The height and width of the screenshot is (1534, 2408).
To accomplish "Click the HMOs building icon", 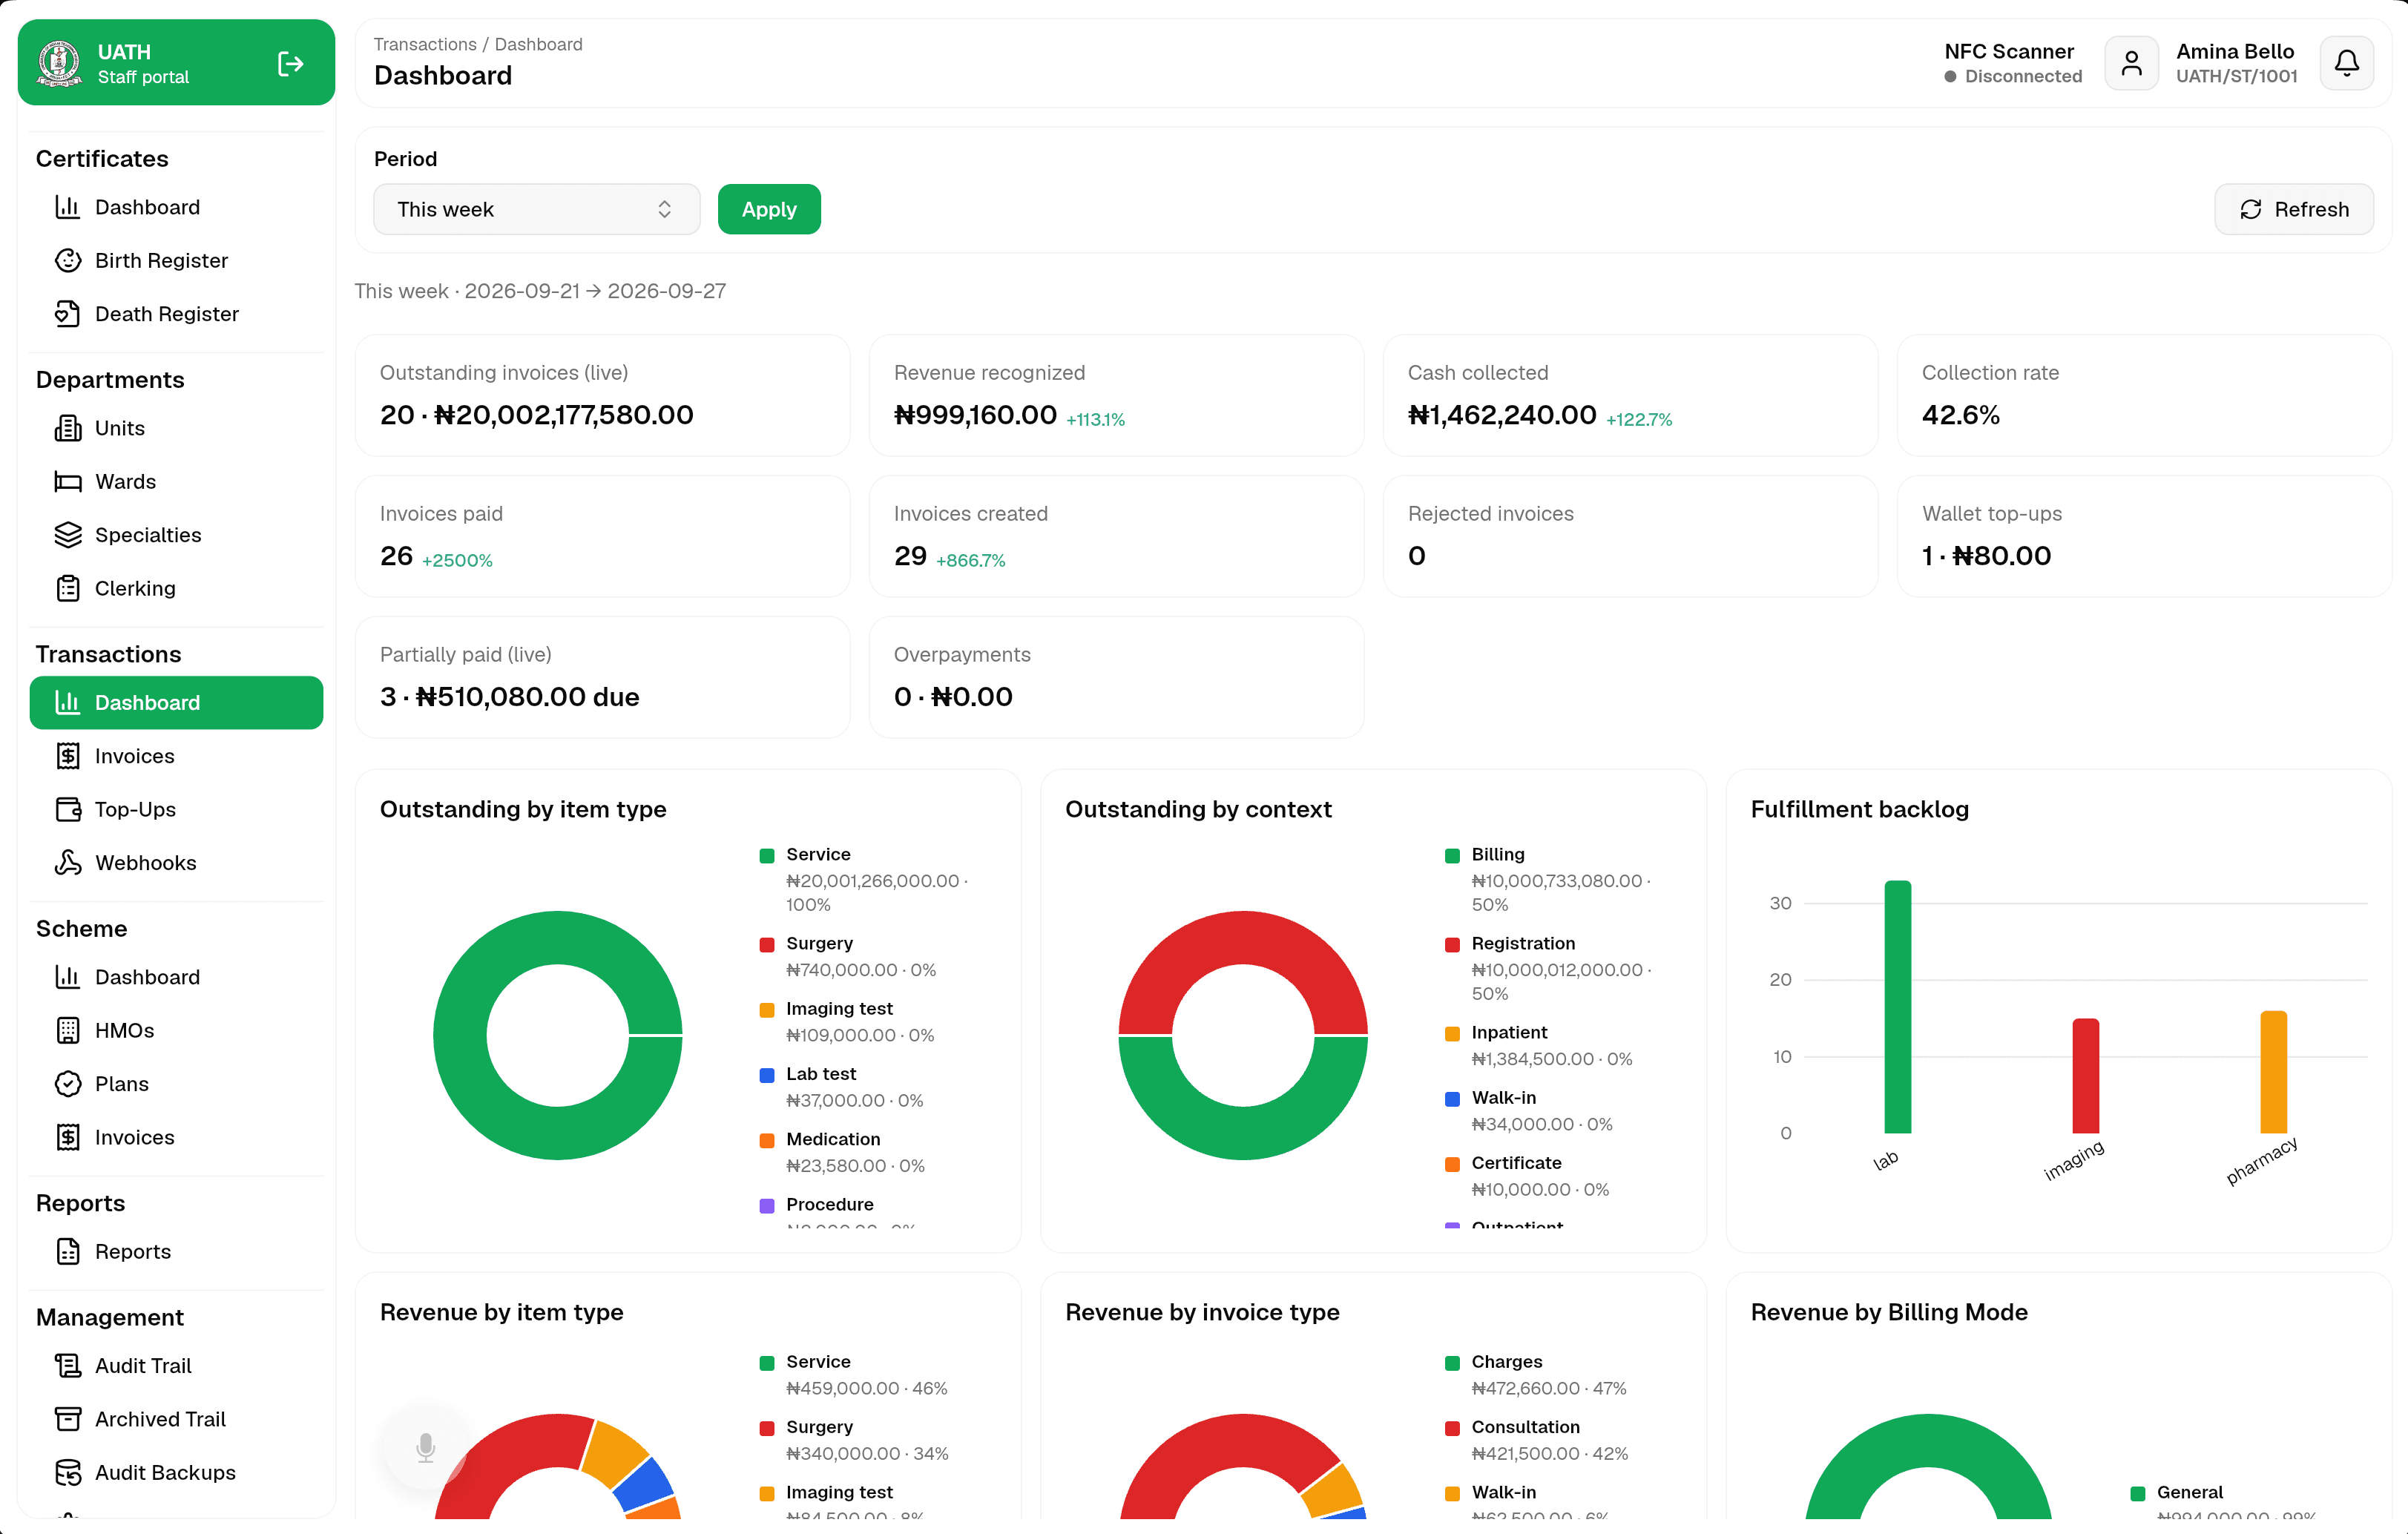I will 68,1030.
